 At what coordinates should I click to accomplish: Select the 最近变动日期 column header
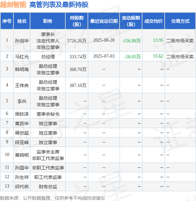tap(104, 21)
